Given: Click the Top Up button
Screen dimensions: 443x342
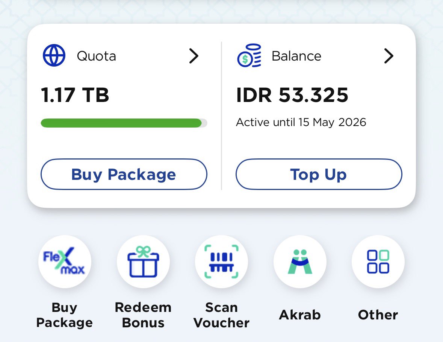Looking at the screenshot, I should [319, 174].
